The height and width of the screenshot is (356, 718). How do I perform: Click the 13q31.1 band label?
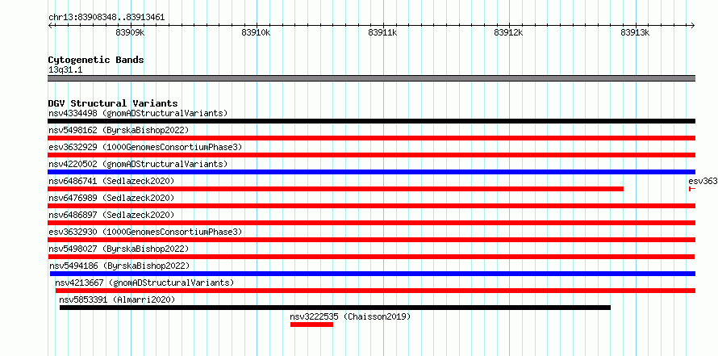65,70
